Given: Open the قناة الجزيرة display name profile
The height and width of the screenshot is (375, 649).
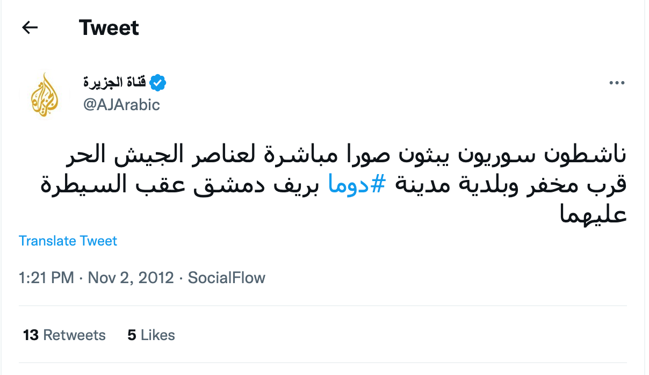Looking at the screenshot, I should (x=114, y=83).
